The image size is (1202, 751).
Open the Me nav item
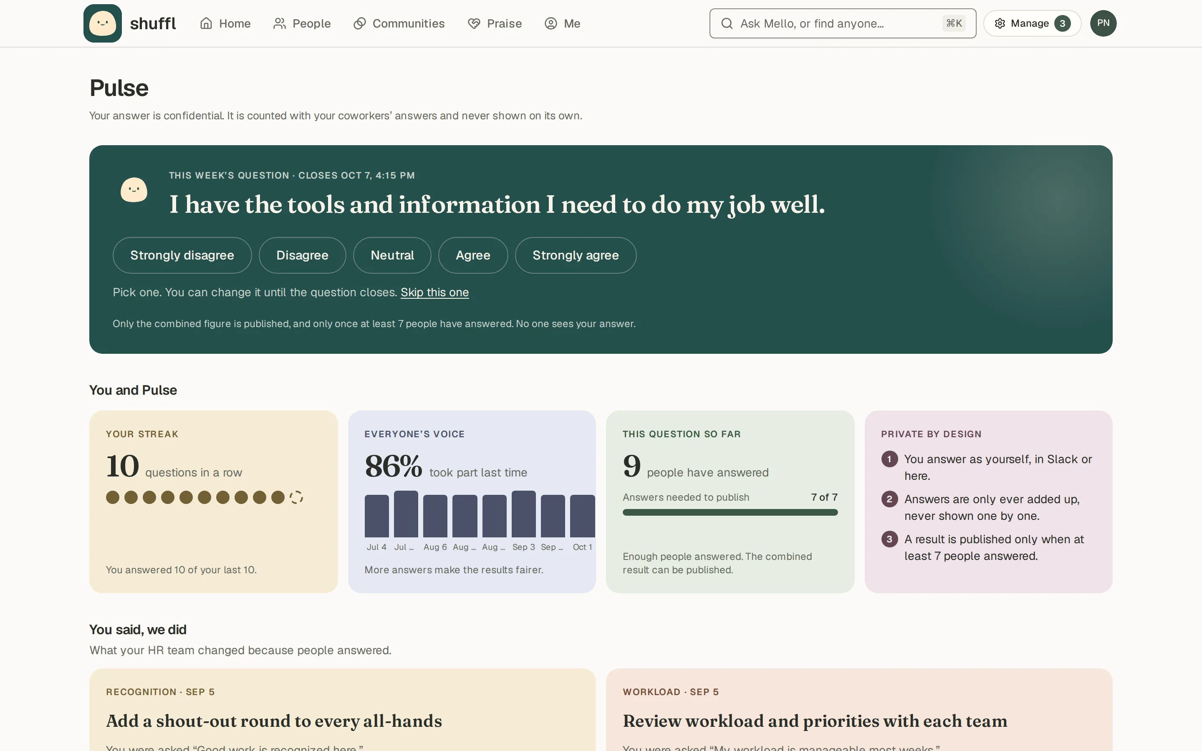point(562,23)
